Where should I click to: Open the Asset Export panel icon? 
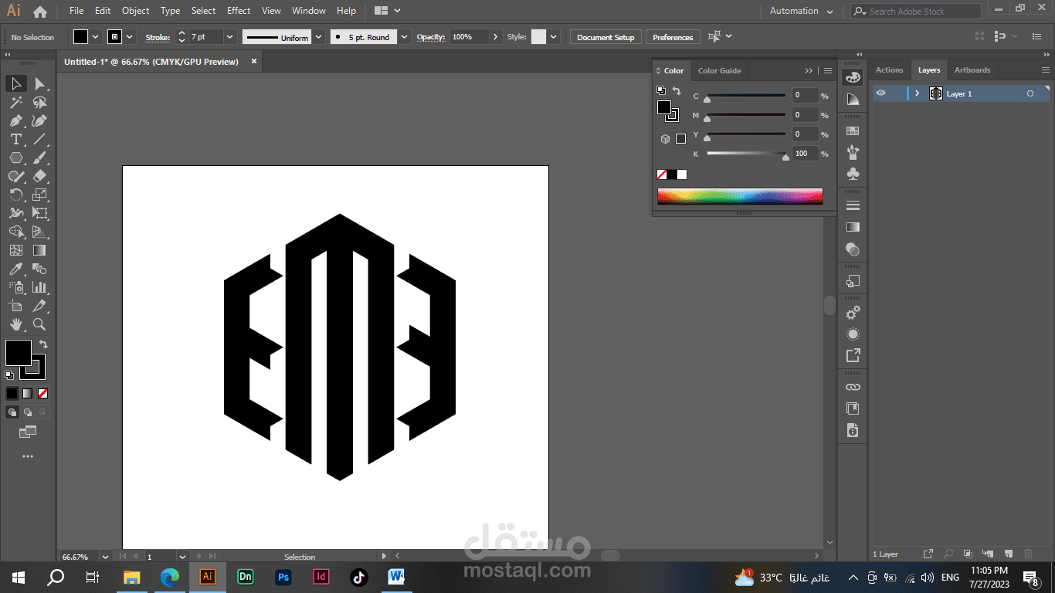pyautogui.click(x=853, y=355)
